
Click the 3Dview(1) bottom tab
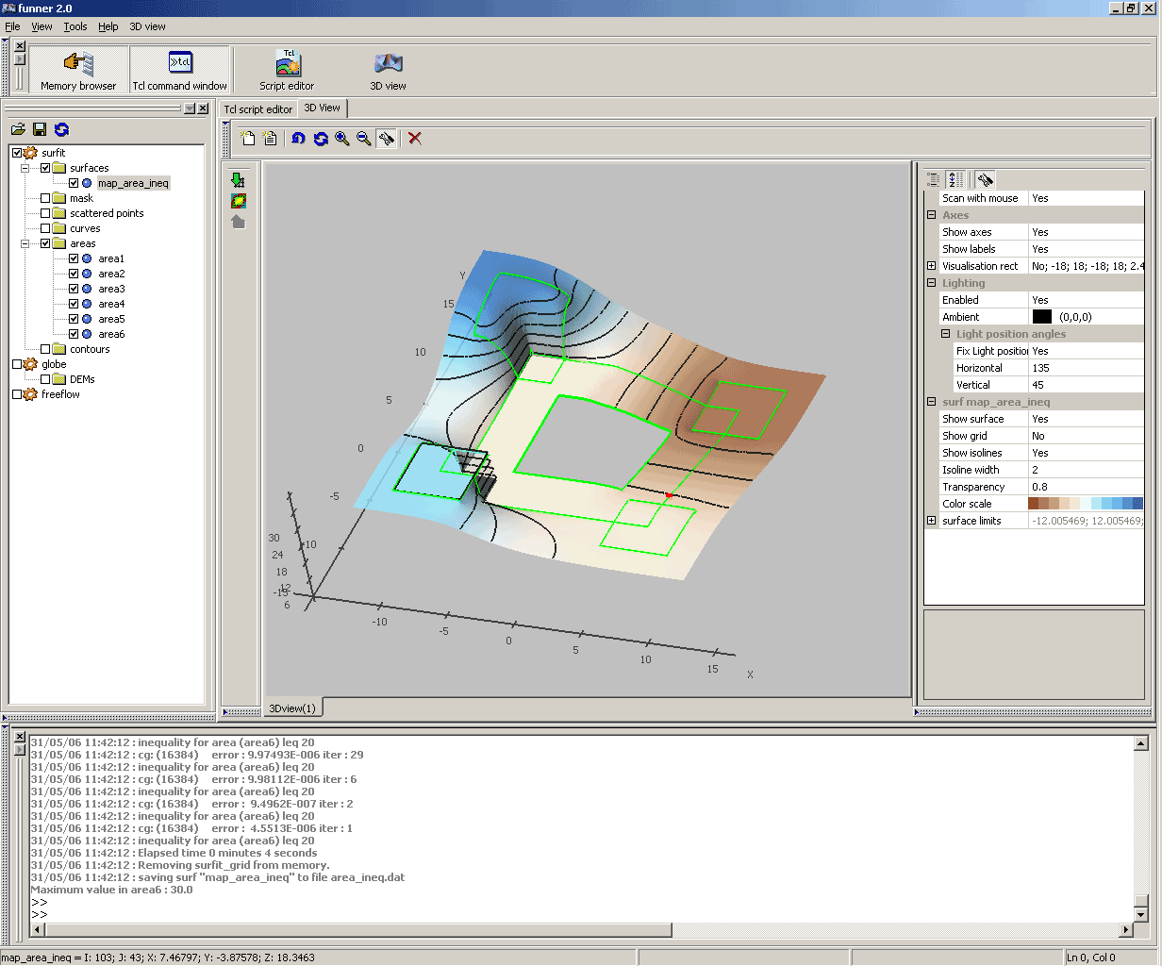pos(292,708)
